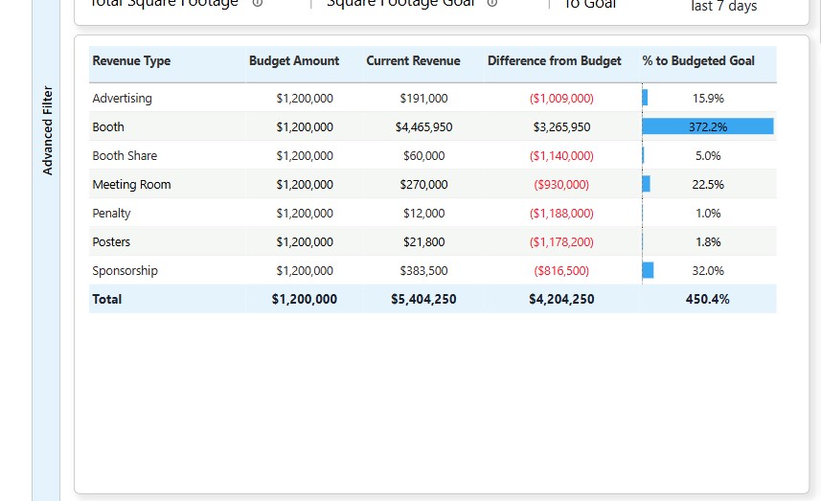Click Advertising difference ($1,009,000)
Screen dimensions: 821x501
point(561,98)
